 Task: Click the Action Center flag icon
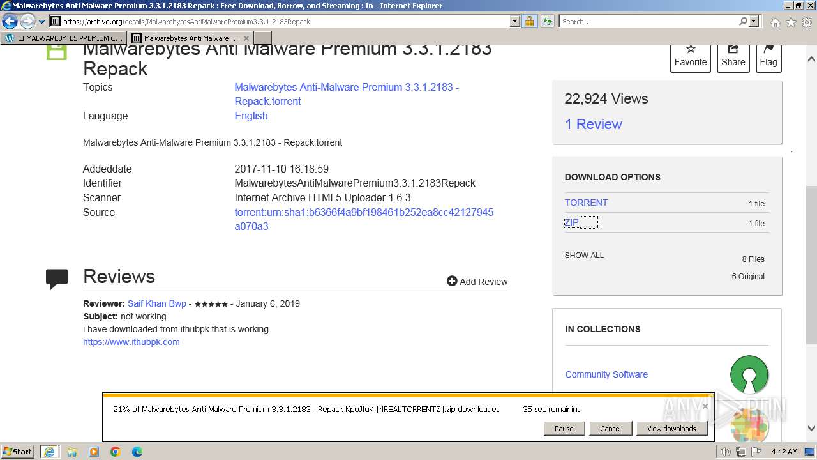(756, 452)
